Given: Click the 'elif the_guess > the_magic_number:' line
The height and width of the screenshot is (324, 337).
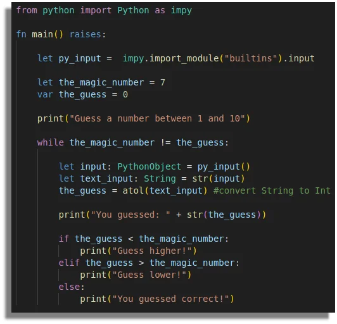Looking at the screenshot, I should click(x=149, y=263).
